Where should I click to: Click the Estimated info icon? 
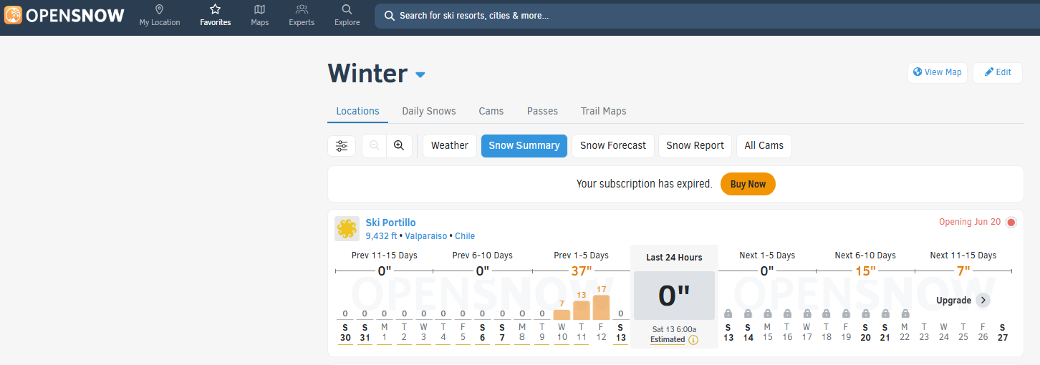point(693,340)
